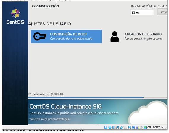The height and width of the screenshot is (133, 169).
Task: Click the VirtualBox audio status icon
Action: (114, 127)
